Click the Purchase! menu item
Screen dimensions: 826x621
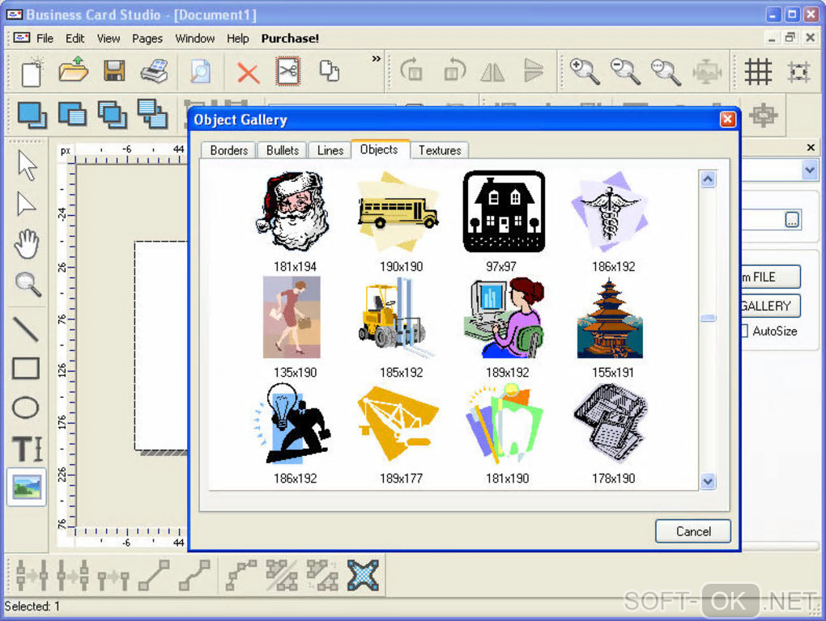tap(290, 38)
